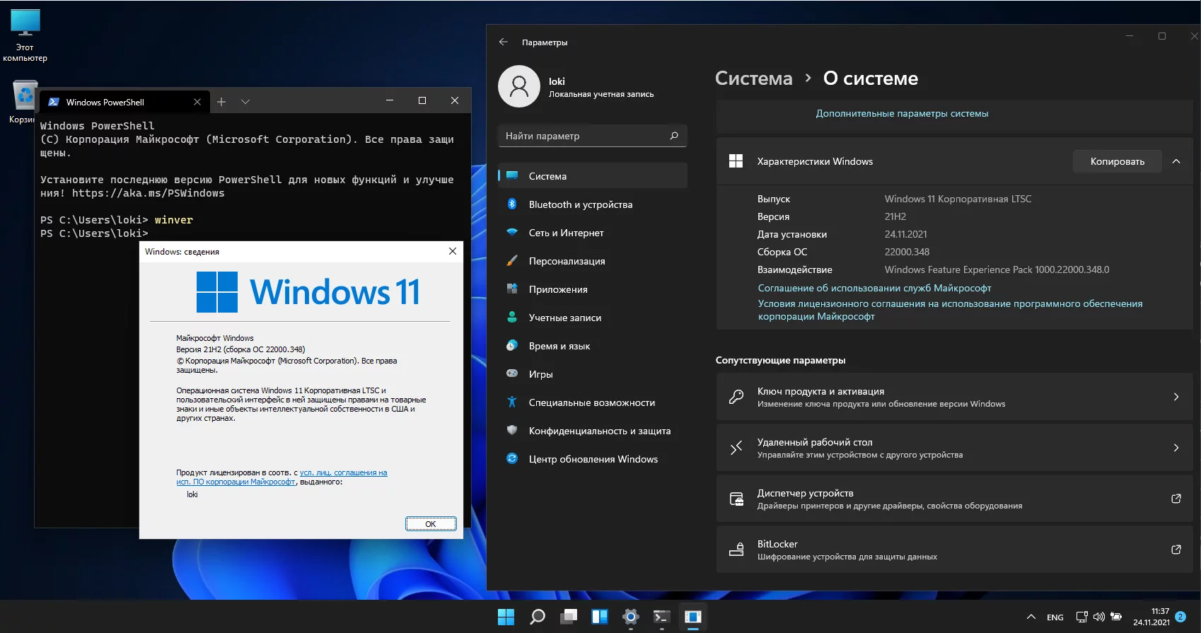Collapse the Windows specifications section

click(1176, 161)
